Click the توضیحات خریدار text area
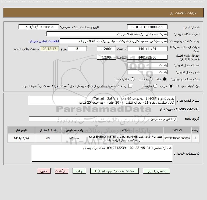The width and height of the screenshot is (207, 200). pyautogui.click(x=102, y=153)
